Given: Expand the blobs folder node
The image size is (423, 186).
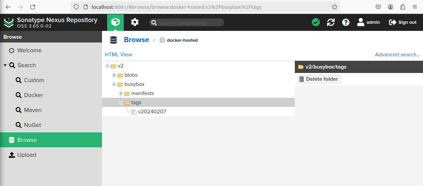Looking at the screenshot, I should 114,75.
